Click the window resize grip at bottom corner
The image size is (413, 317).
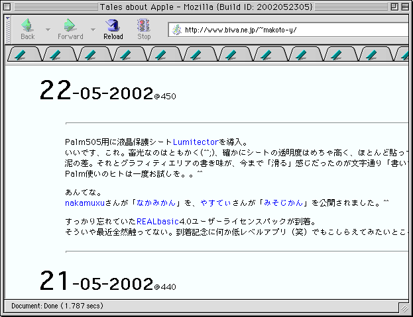[404, 308]
